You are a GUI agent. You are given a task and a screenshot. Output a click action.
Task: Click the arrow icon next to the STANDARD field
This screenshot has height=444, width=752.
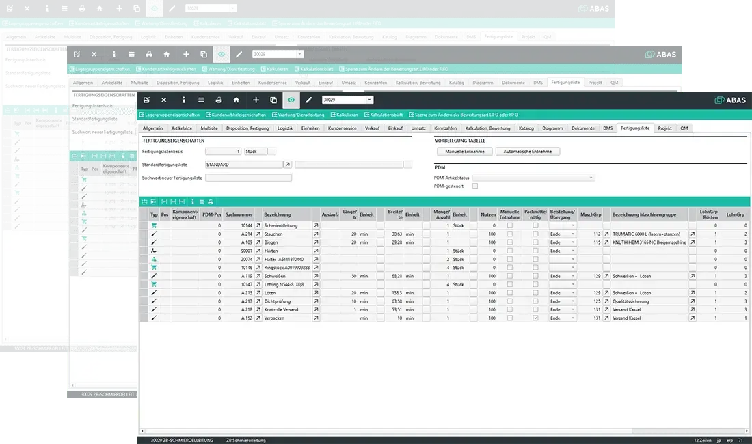tap(288, 165)
